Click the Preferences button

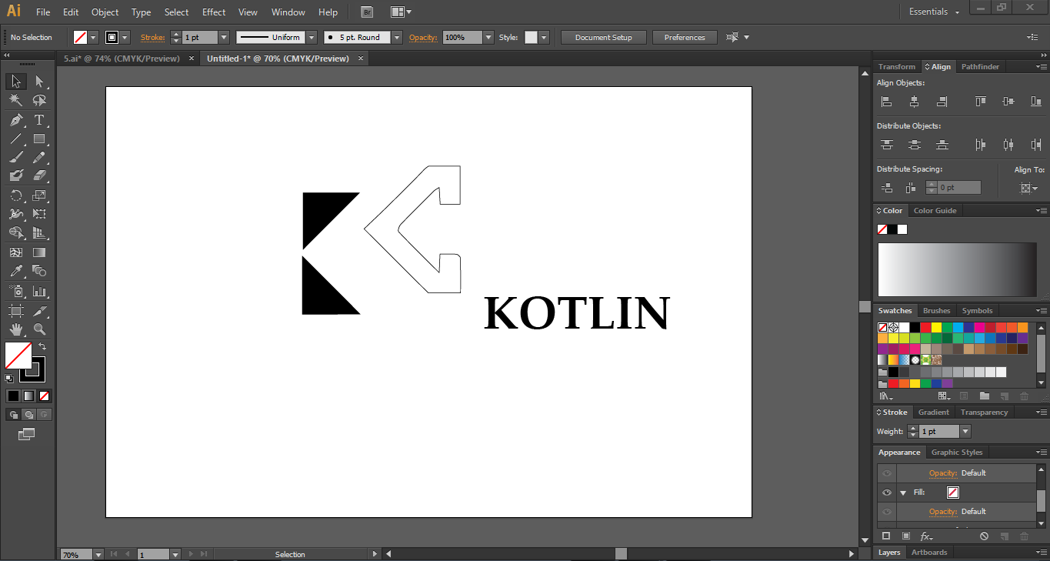tap(685, 38)
